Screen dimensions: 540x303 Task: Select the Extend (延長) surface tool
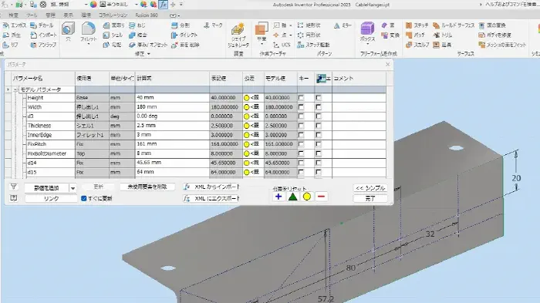coord(442,45)
